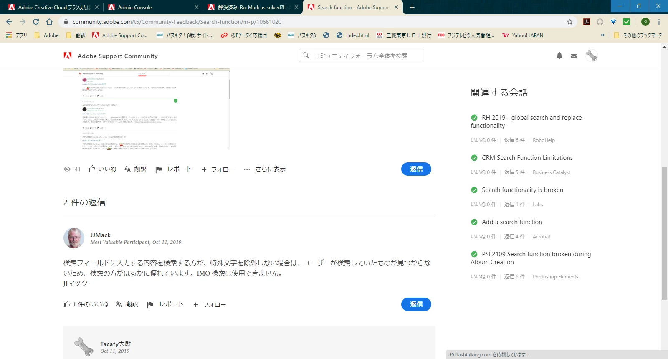Open the JJMack username link
The width and height of the screenshot is (668, 359).
(x=101, y=235)
